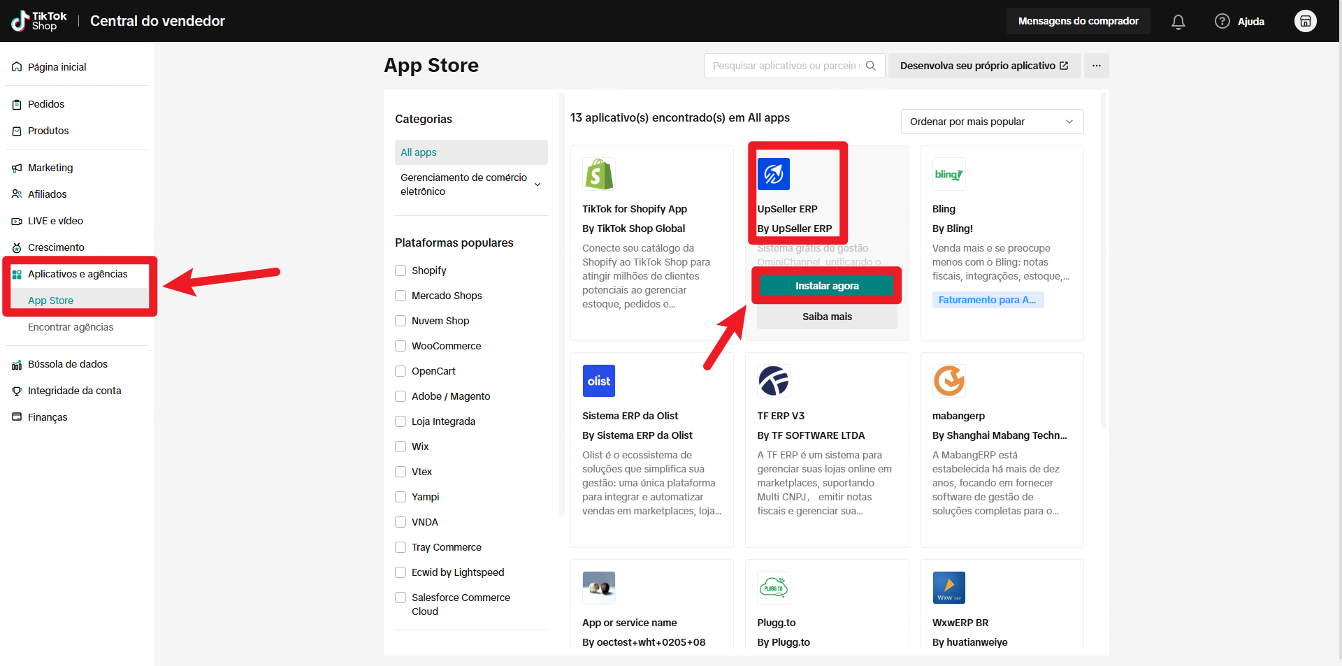This screenshot has width=1342, height=666.
Task: Open the more options ellipsis button
Action: tap(1097, 66)
